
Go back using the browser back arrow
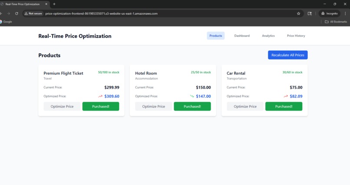[x=1, y=13]
